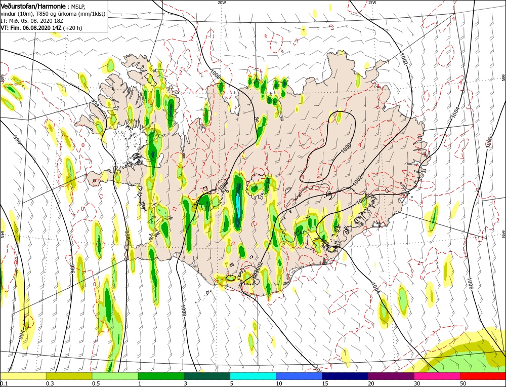Select the "VT: Fim. 06.08.2020 14Z (+20 h)" line

pyautogui.click(x=41, y=28)
